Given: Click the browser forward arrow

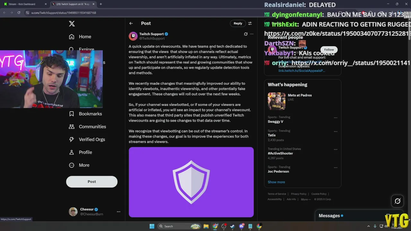Looking at the screenshot, I should [12, 13].
